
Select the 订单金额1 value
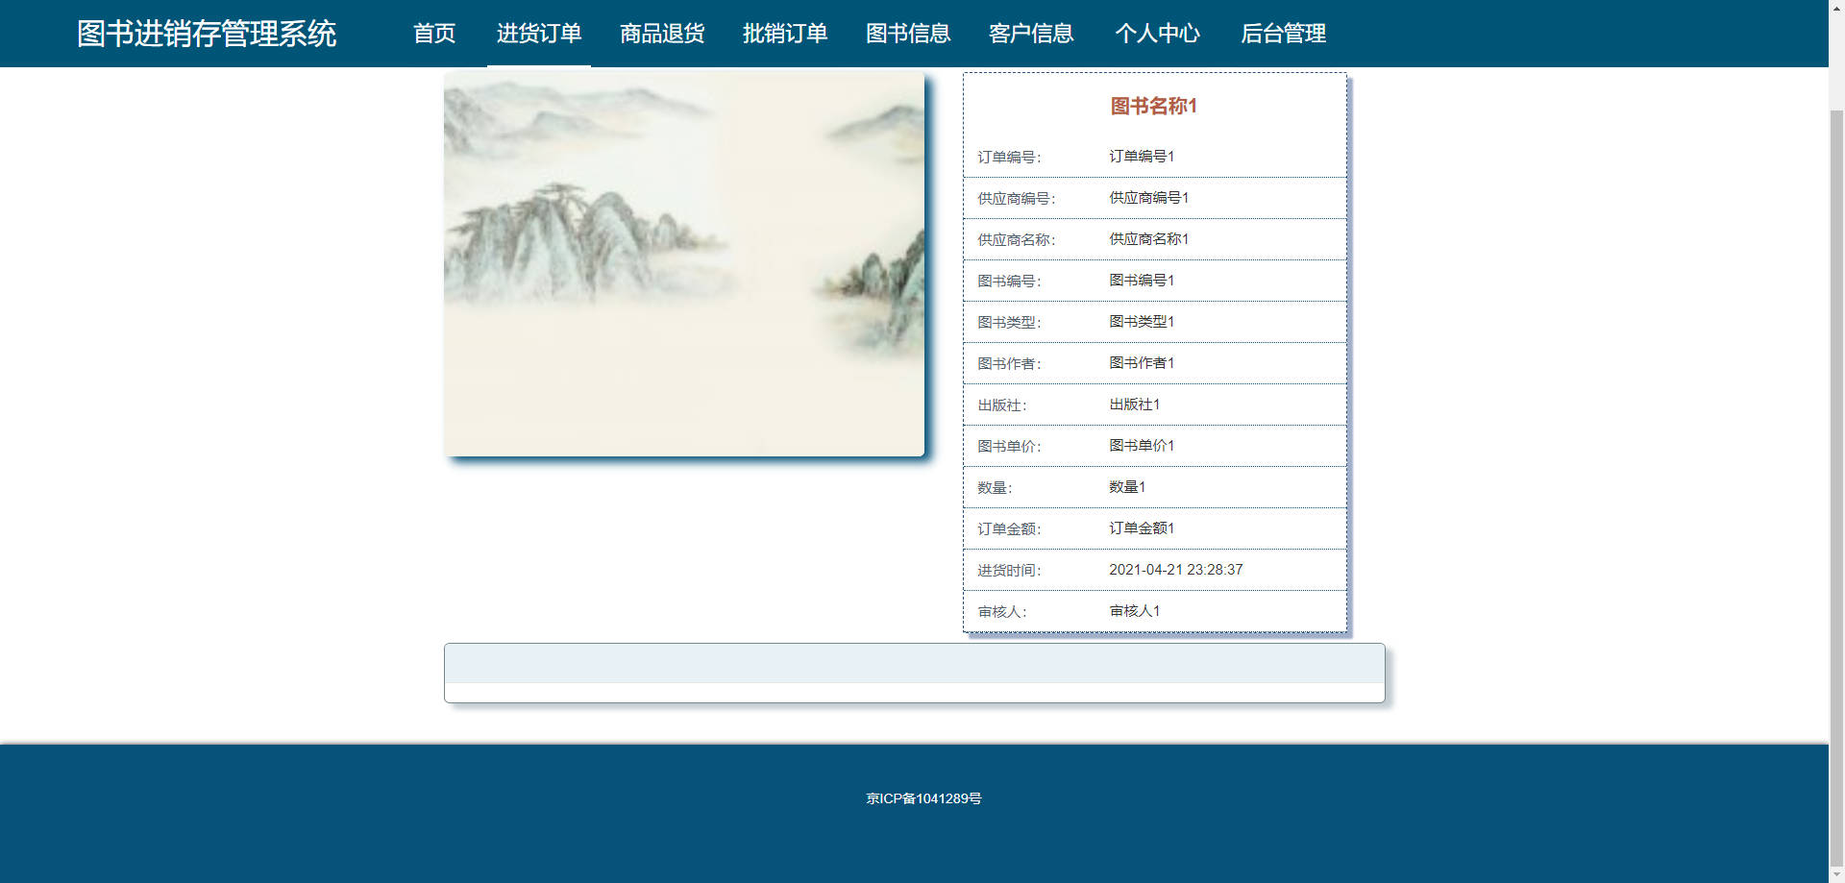coord(1142,527)
